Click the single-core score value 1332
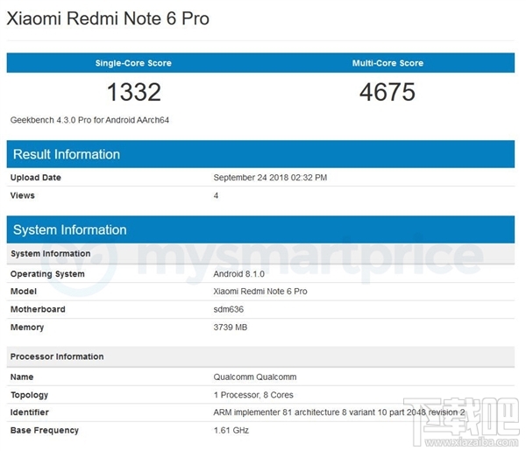This screenshot has width=526, height=451. click(x=134, y=92)
